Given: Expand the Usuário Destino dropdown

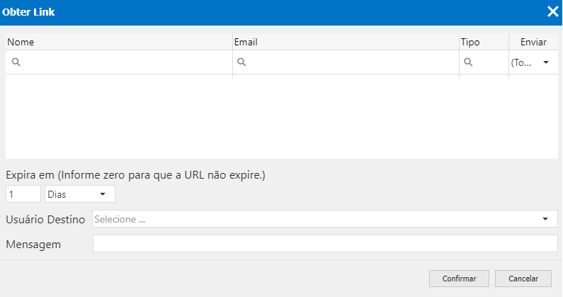Looking at the screenshot, I should click(x=545, y=219).
